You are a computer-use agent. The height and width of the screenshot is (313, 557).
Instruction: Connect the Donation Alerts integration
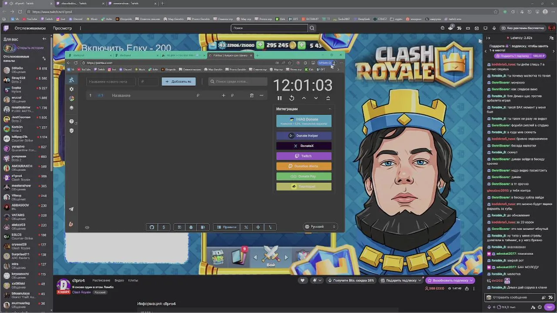tap(304, 166)
